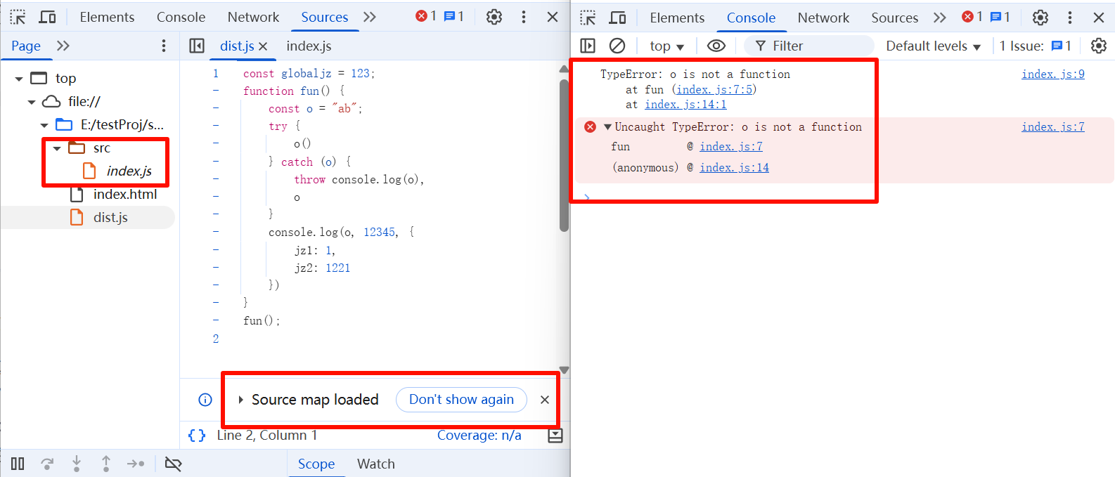
Task: Open settings gear in left DevTools panel
Action: click(494, 17)
